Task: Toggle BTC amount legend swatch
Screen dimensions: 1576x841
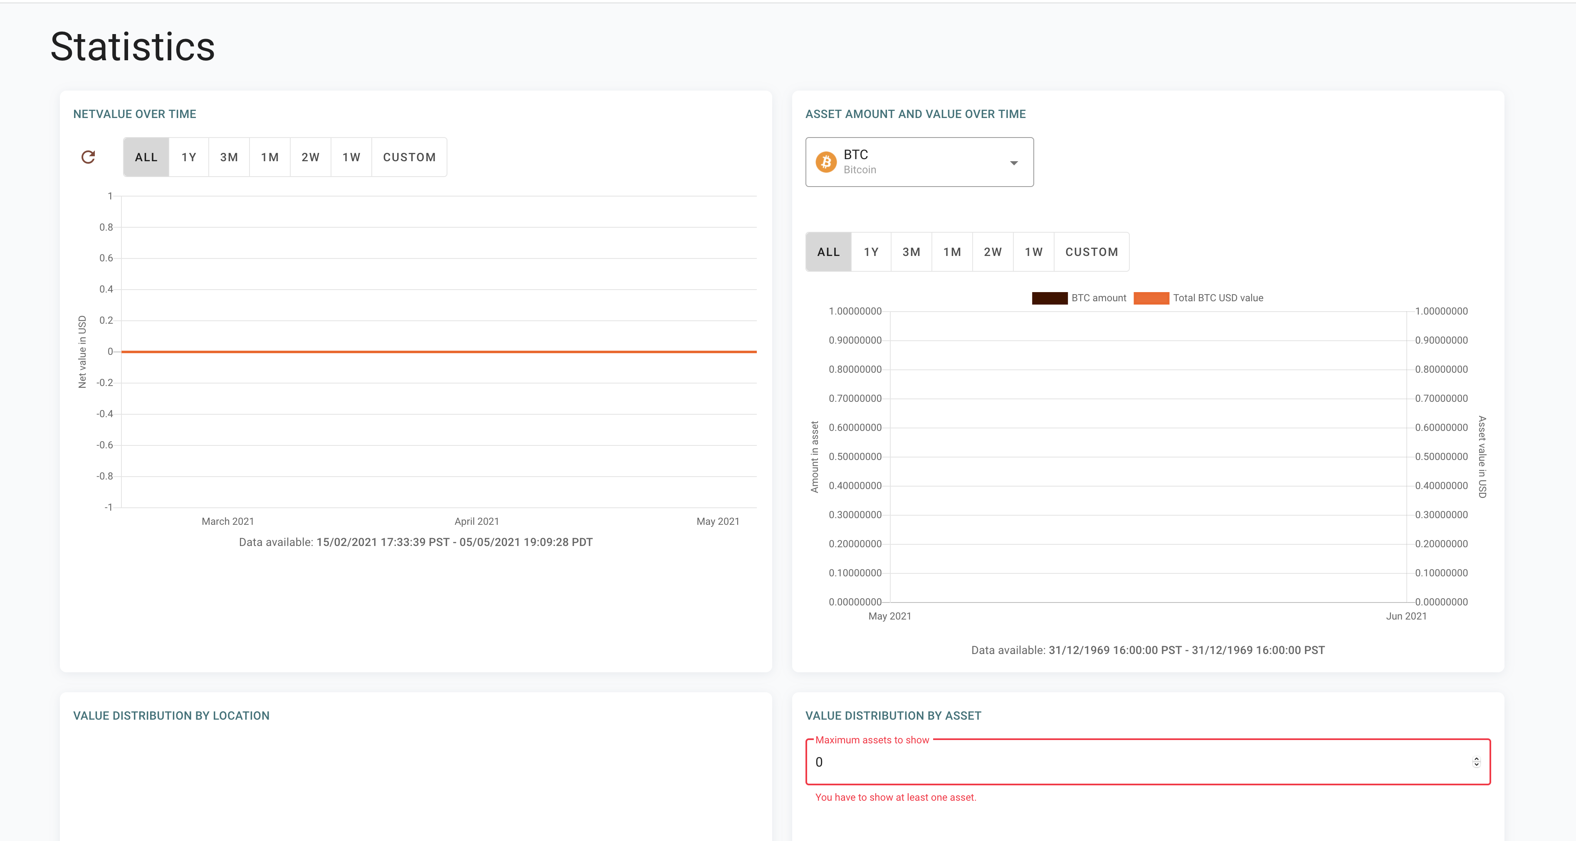Action: [x=1049, y=298]
